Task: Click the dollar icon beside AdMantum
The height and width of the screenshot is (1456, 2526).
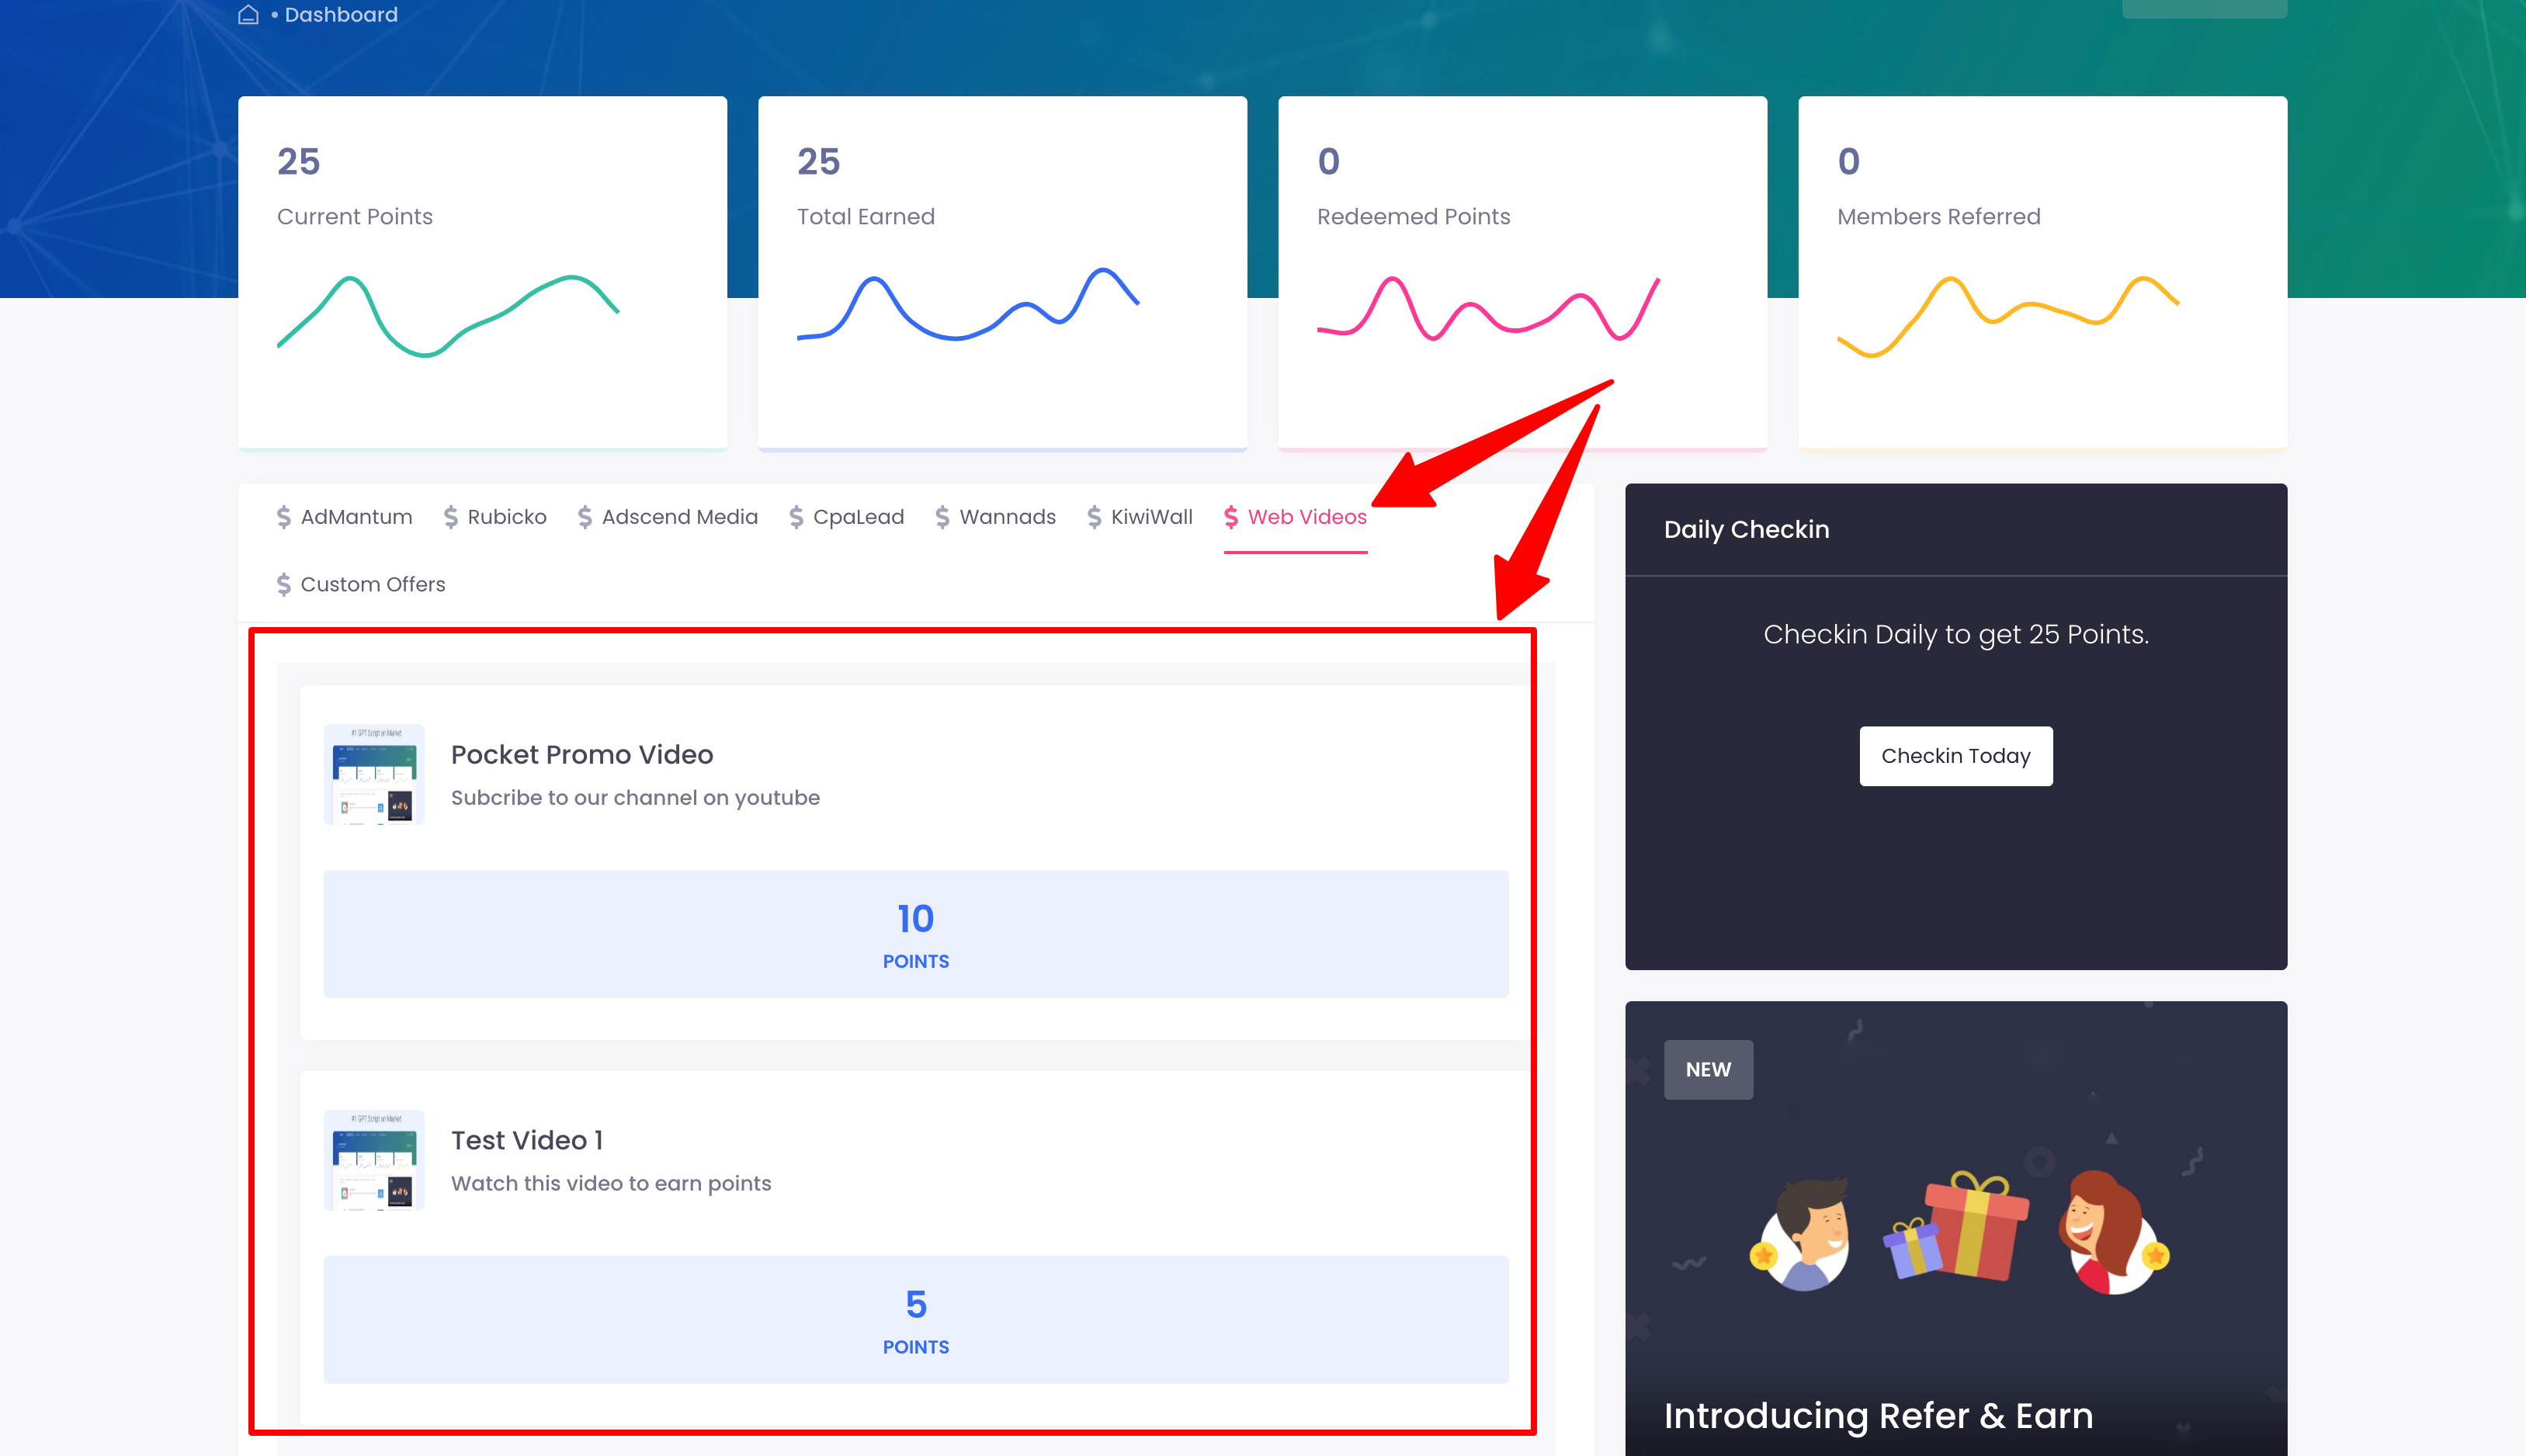Action: pyautogui.click(x=284, y=517)
